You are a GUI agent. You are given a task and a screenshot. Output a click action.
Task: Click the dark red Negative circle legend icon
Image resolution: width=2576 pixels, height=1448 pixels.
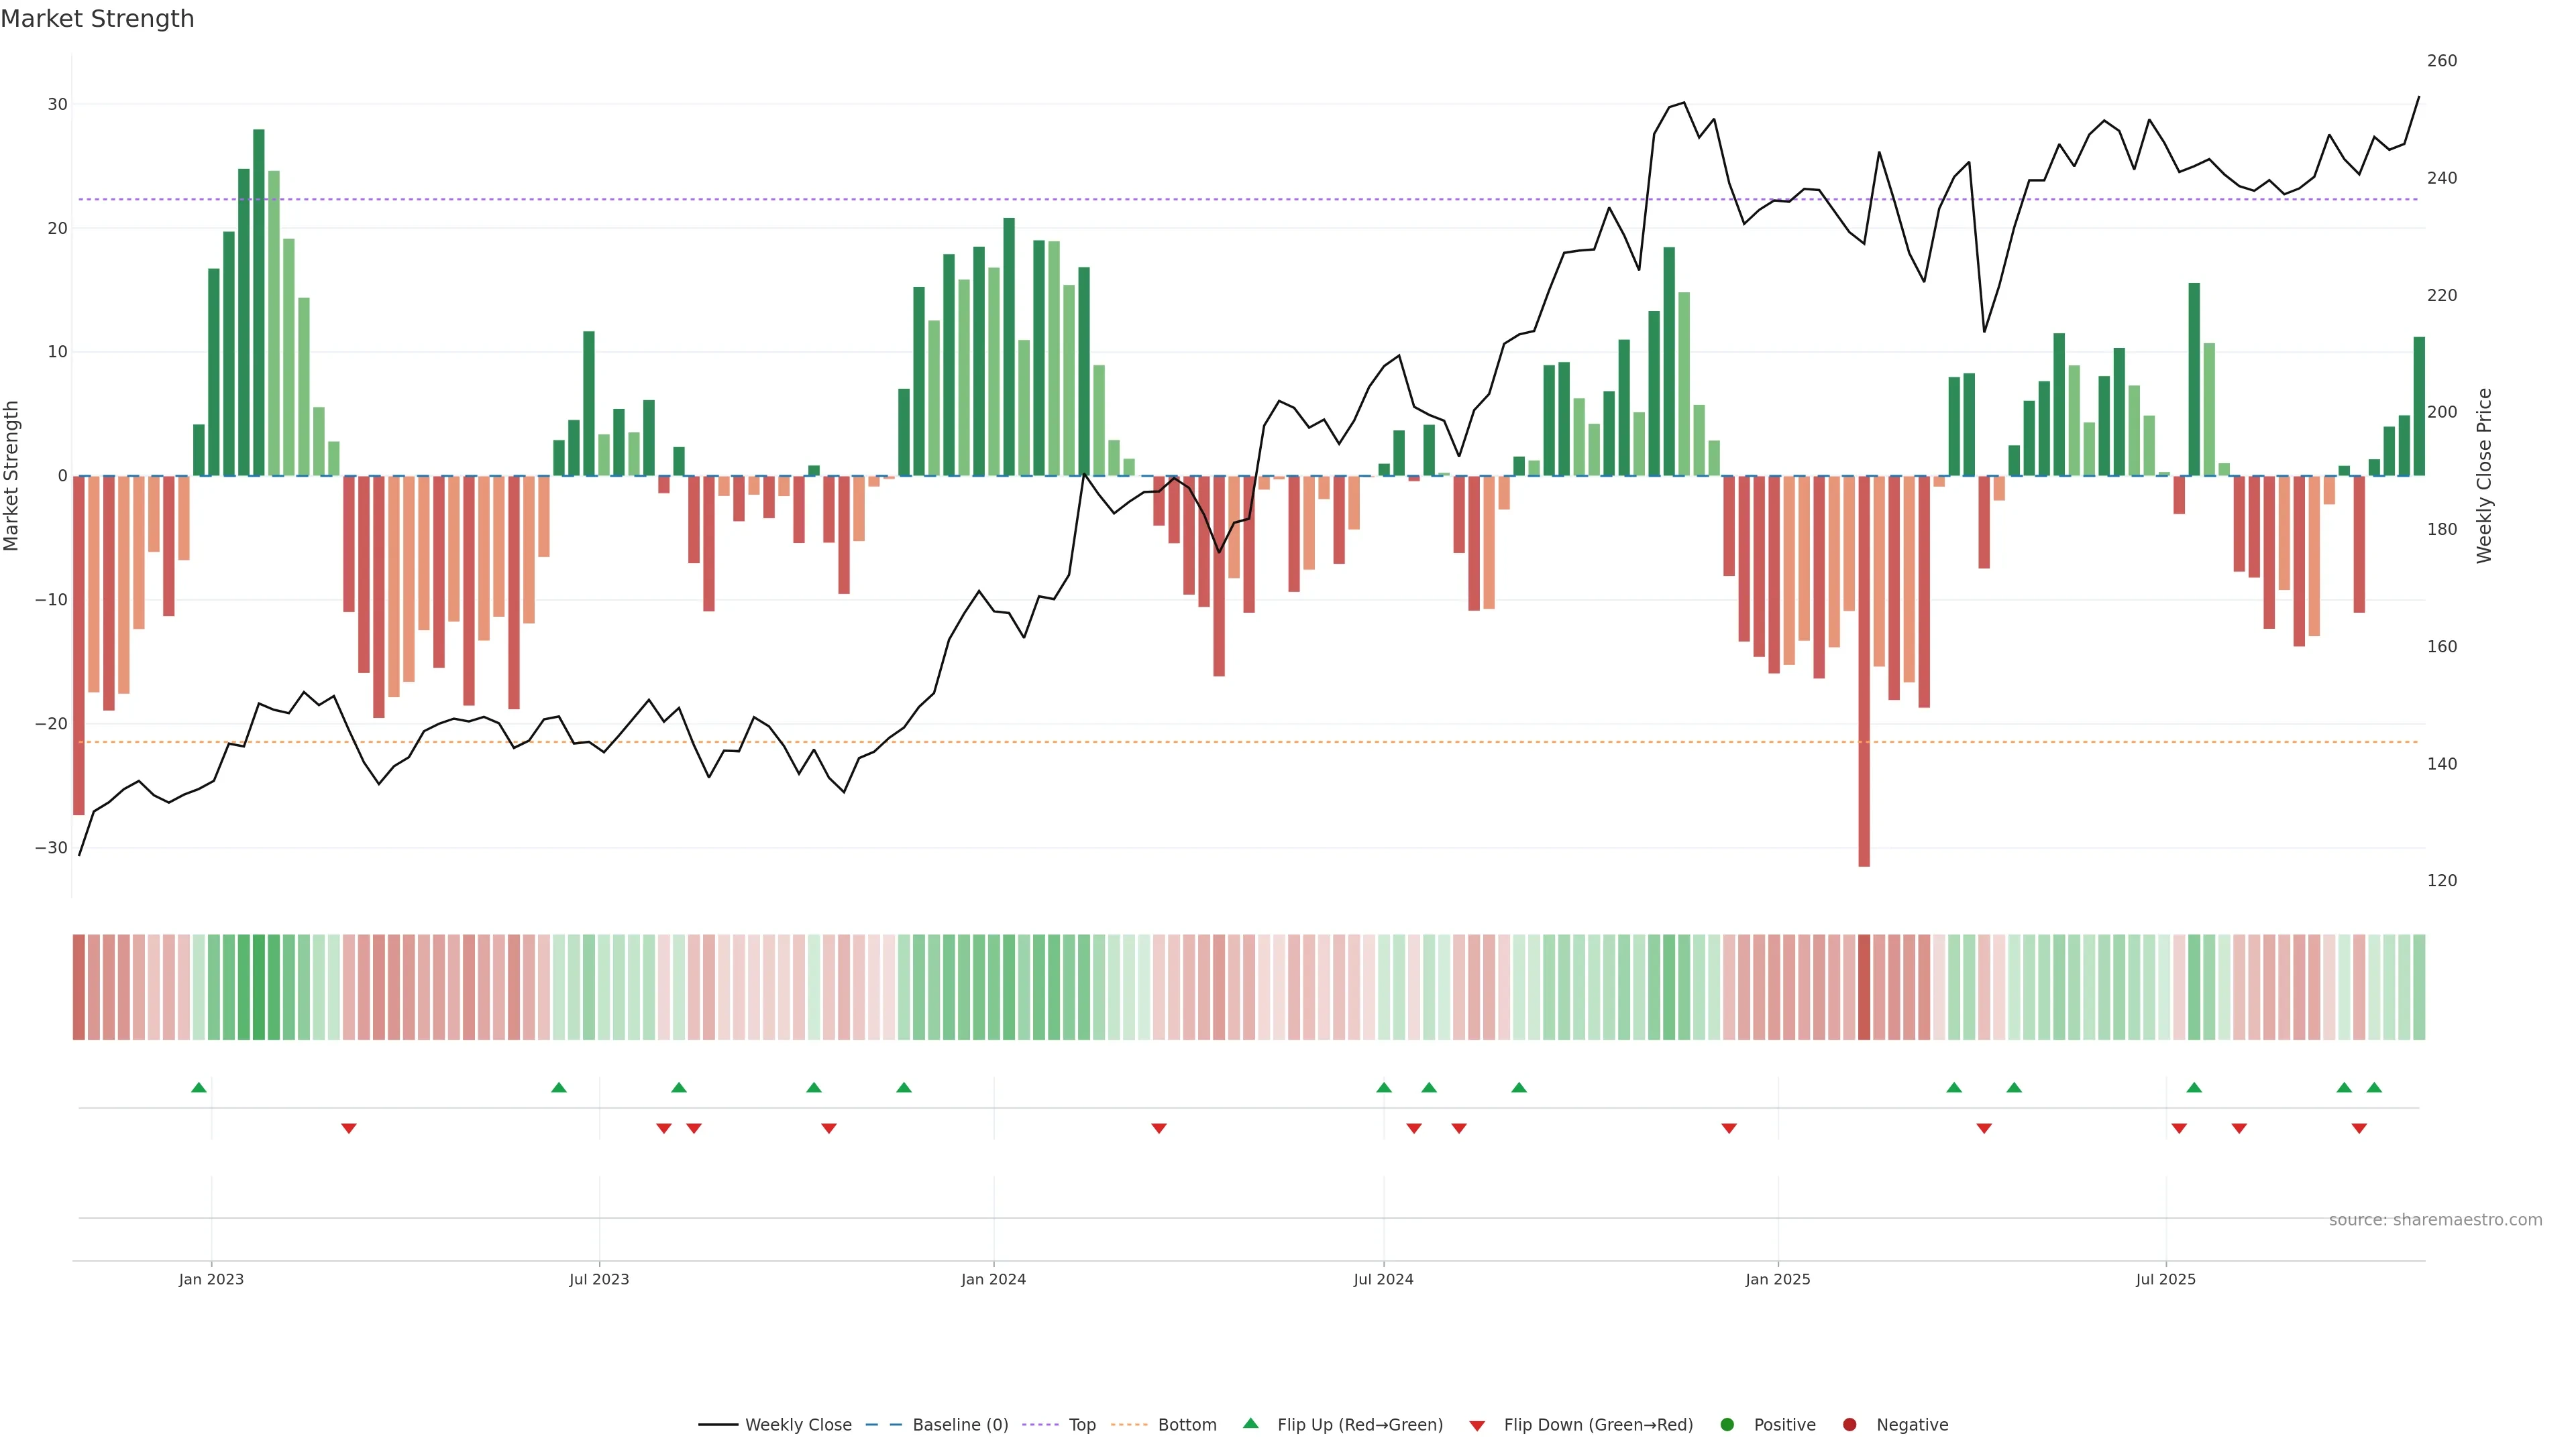(x=1849, y=1424)
